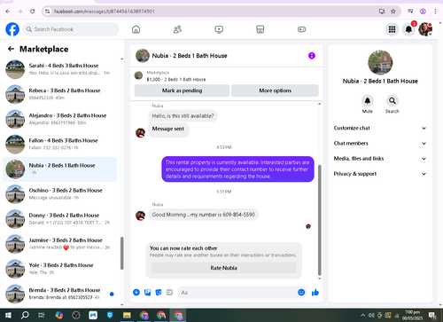Choose a GIF from the composer
The width and height of the screenshot is (443, 322).
[x=169, y=293]
